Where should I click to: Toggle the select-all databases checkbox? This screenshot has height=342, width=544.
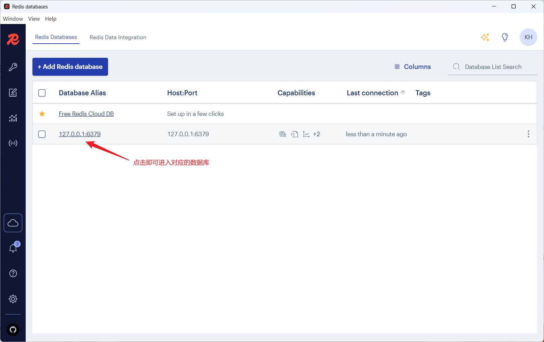click(x=42, y=93)
